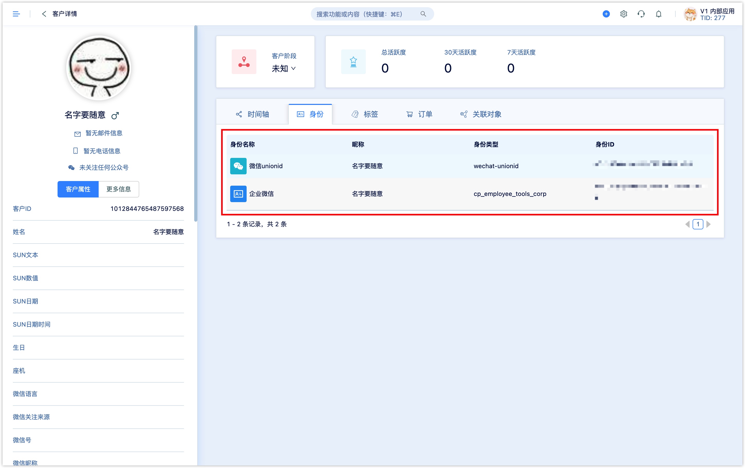Switch to the 标签 tab

pos(365,114)
